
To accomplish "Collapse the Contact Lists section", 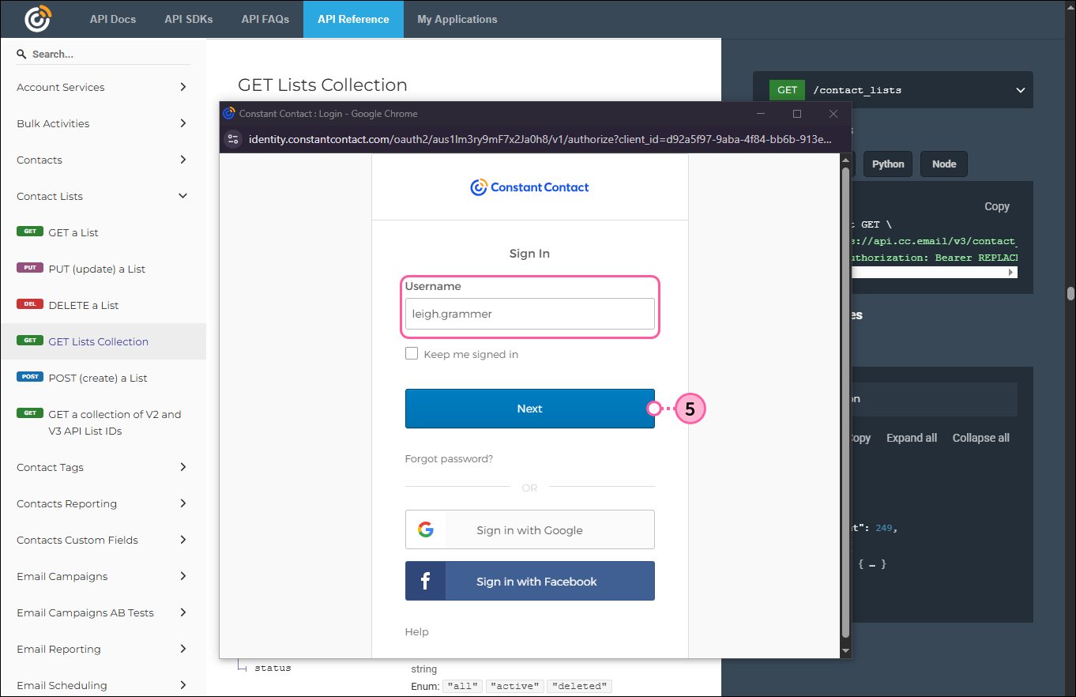I will point(183,196).
